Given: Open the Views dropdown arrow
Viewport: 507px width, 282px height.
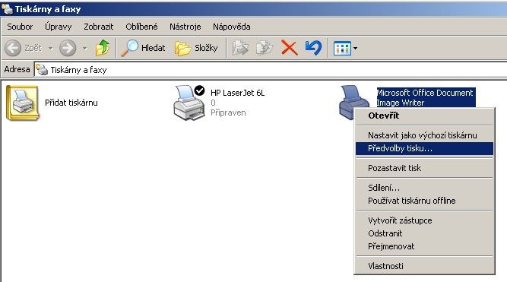Looking at the screenshot, I should point(355,48).
